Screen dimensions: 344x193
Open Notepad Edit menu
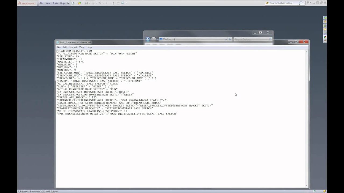pyautogui.click(x=65, y=47)
